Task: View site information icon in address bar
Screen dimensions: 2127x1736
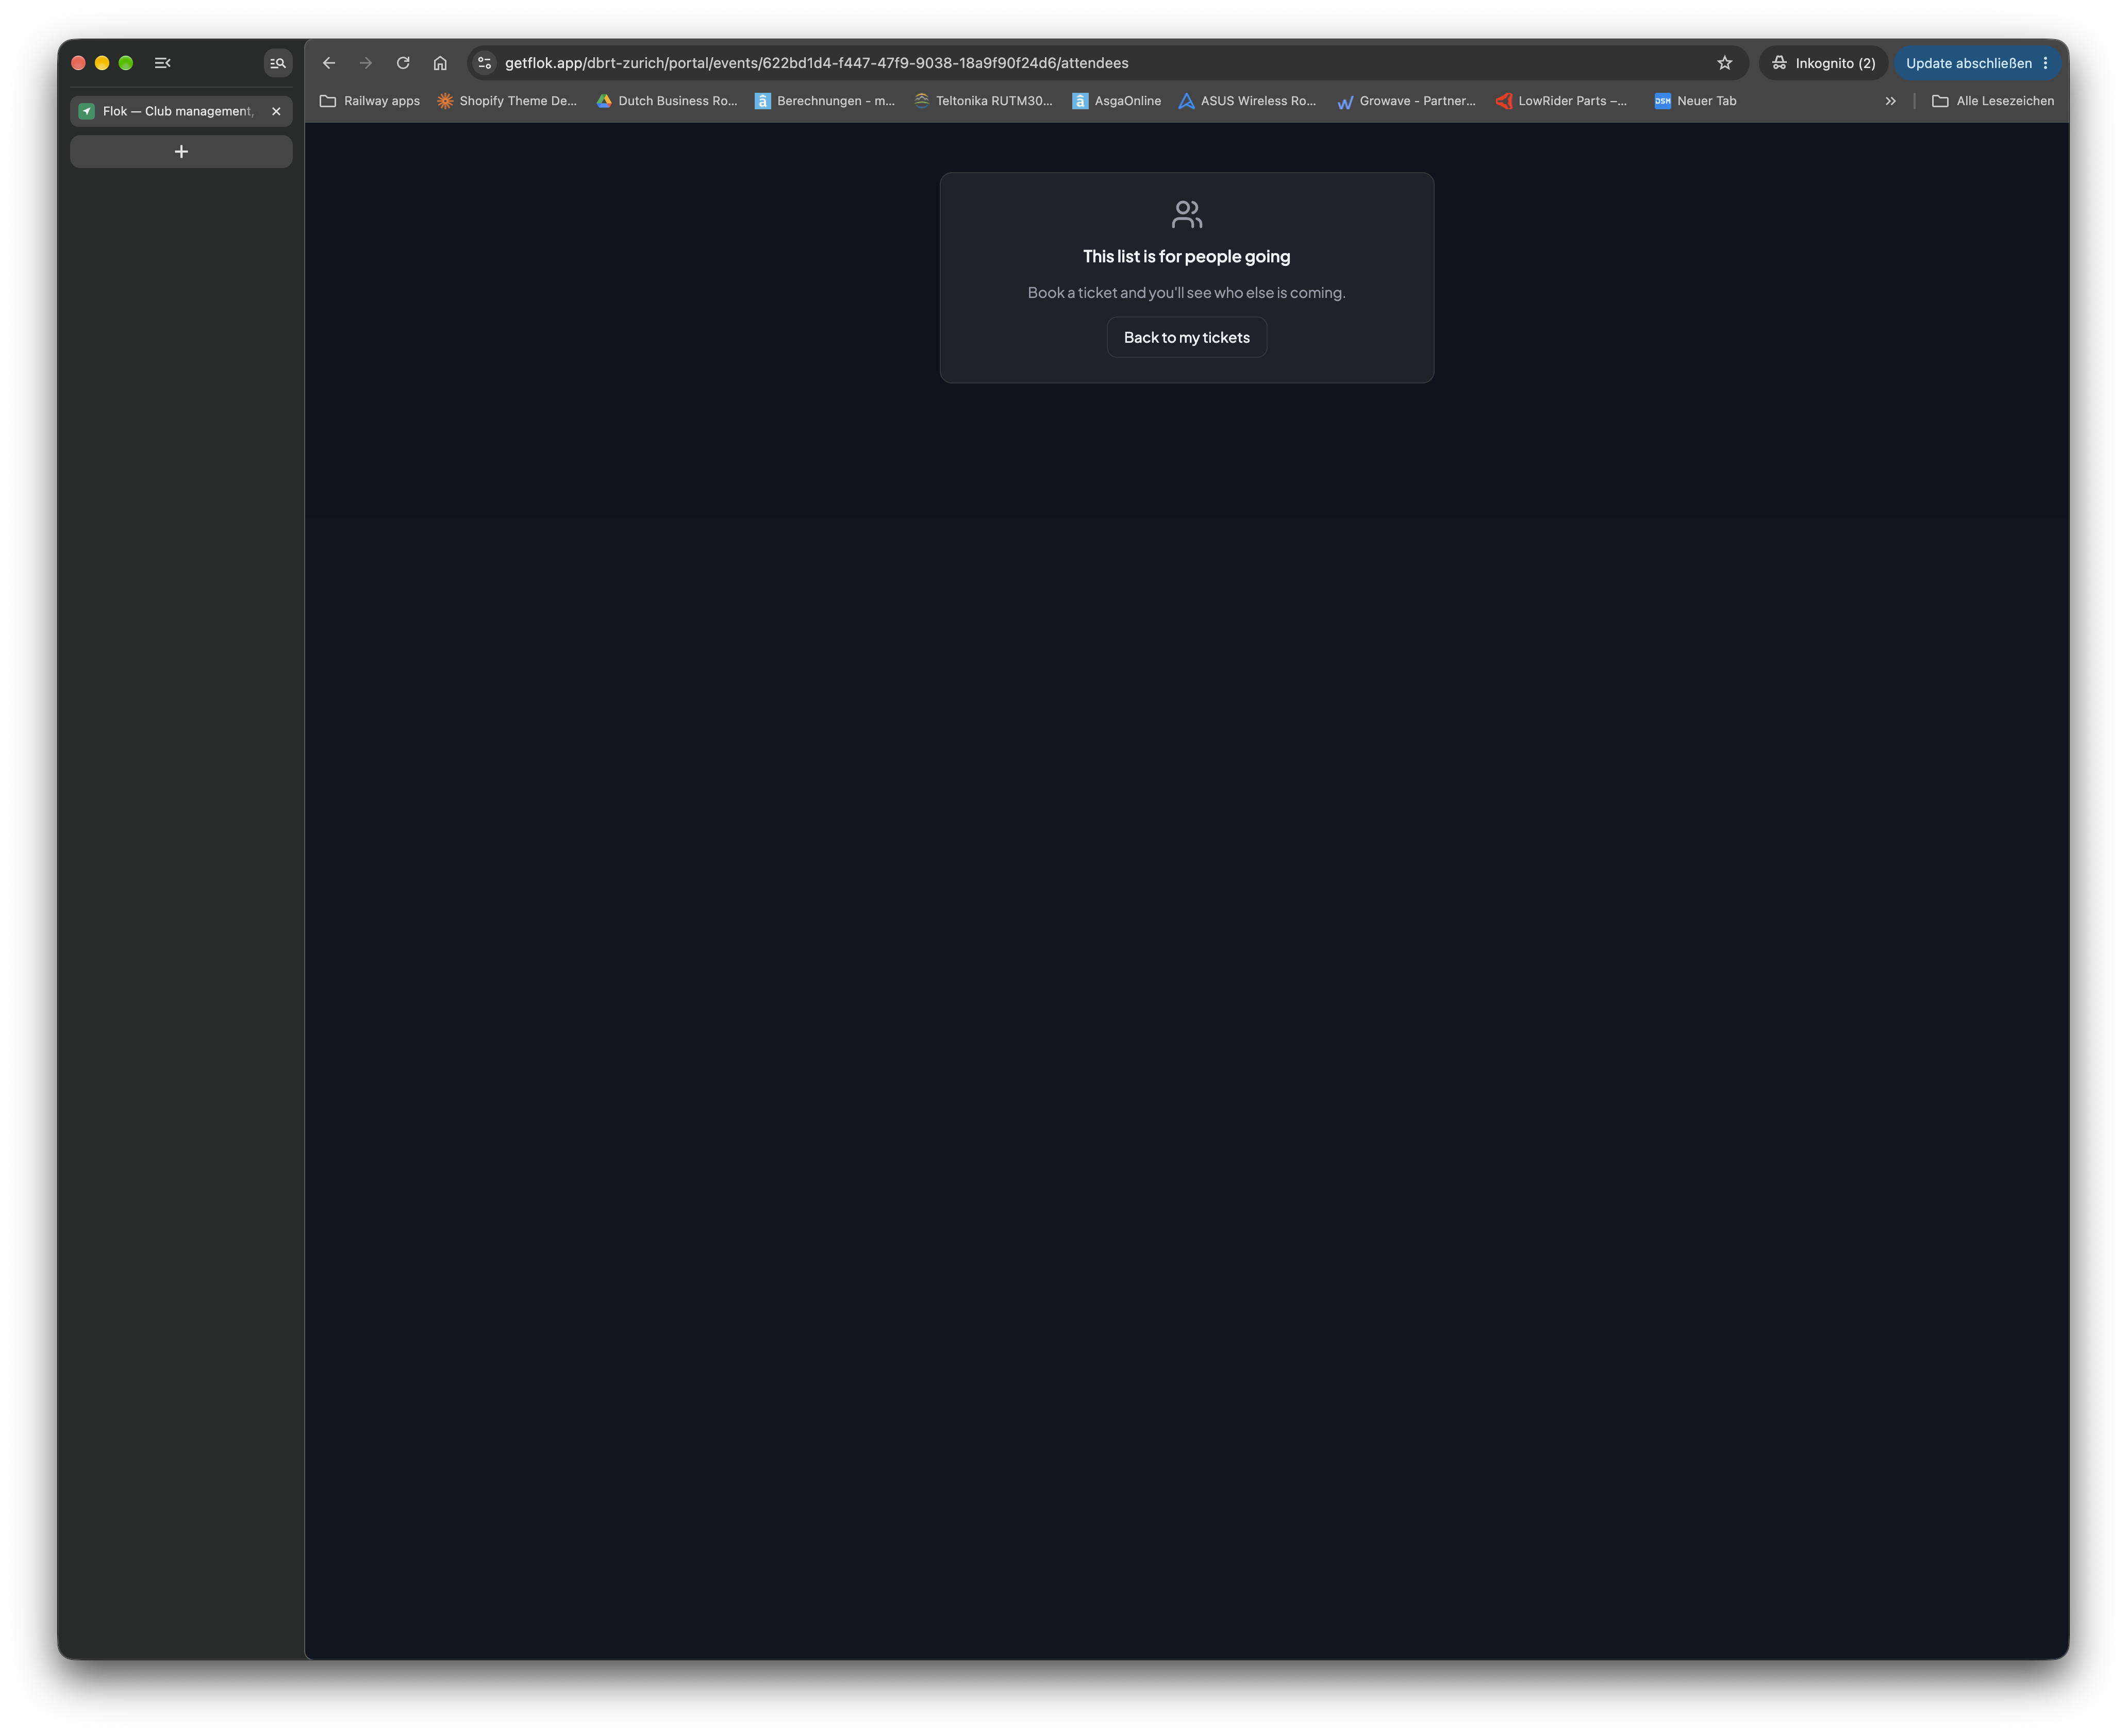Action: (484, 63)
